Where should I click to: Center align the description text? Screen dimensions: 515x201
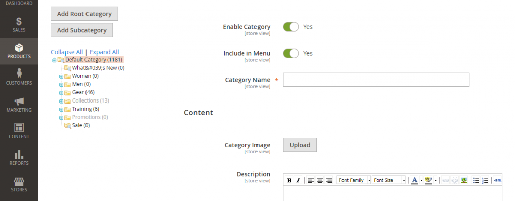coord(319,180)
